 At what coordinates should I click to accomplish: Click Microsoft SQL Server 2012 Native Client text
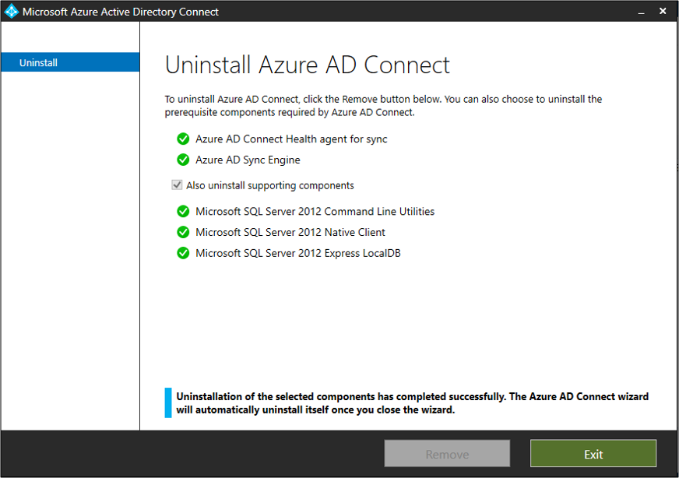290,232
